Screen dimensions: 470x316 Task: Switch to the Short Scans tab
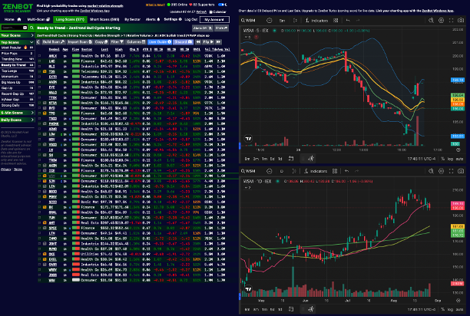click(x=104, y=19)
